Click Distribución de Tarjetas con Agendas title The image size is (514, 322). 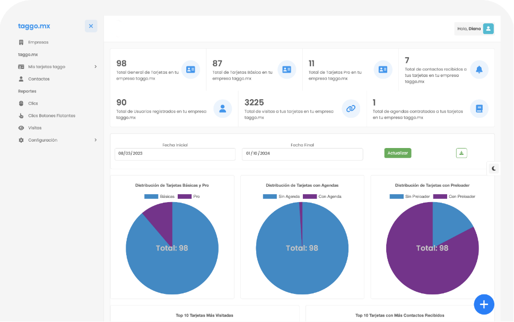click(x=302, y=185)
